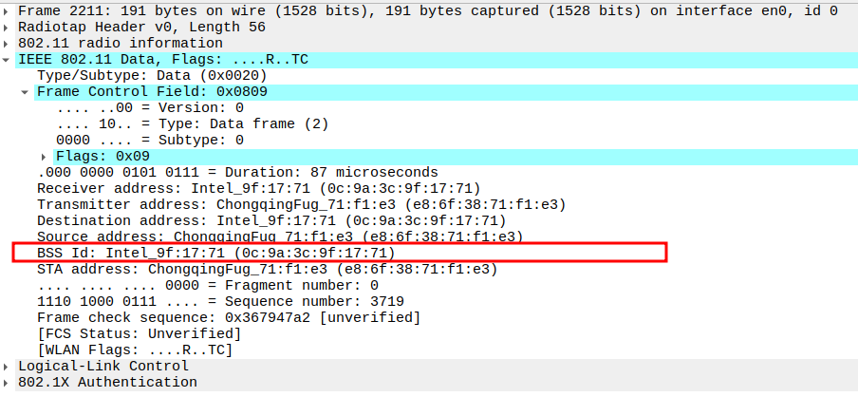Select the Frame check sequence row
The width and height of the screenshot is (858, 397).
[228, 317]
